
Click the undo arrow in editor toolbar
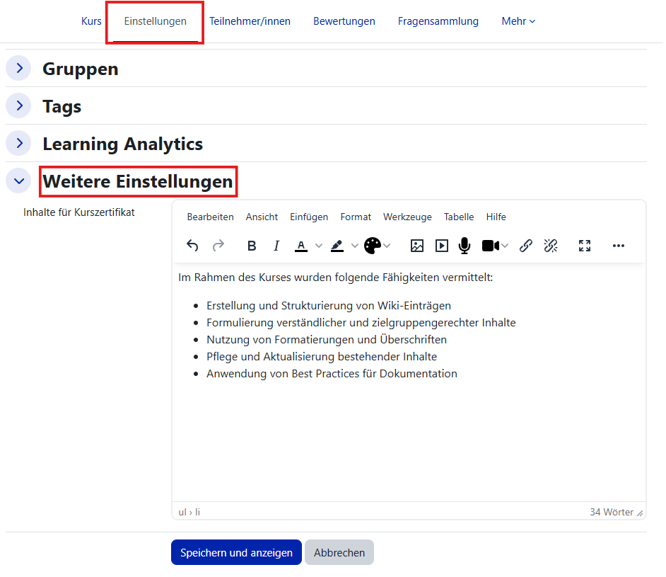coord(192,246)
